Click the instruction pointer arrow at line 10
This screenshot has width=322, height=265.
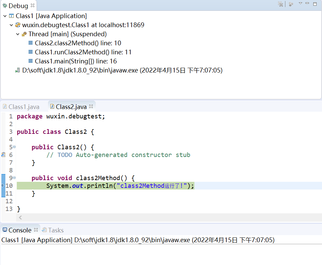(x=3, y=185)
